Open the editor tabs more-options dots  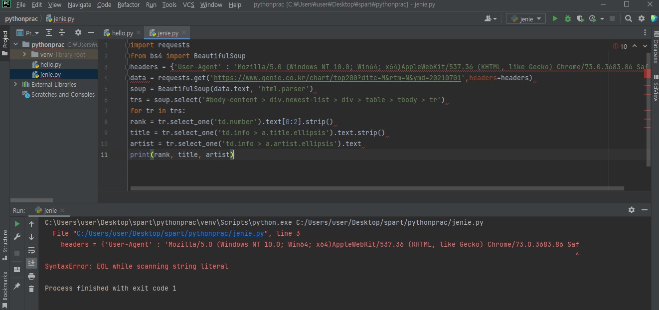(x=646, y=33)
